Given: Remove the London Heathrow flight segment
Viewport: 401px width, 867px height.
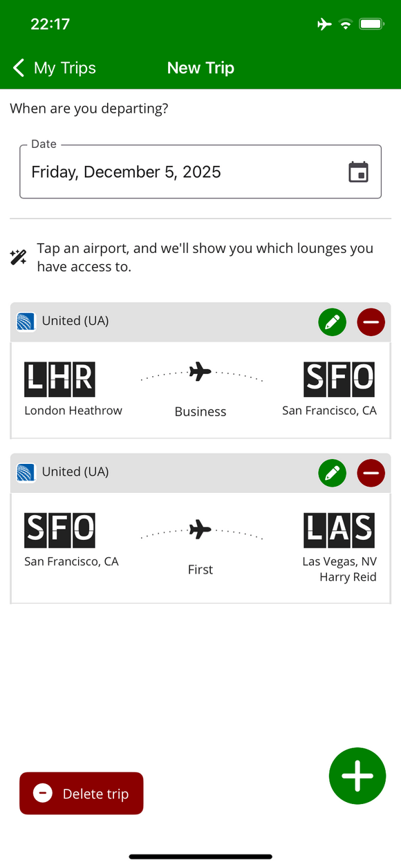Looking at the screenshot, I should pyautogui.click(x=371, y=321).
